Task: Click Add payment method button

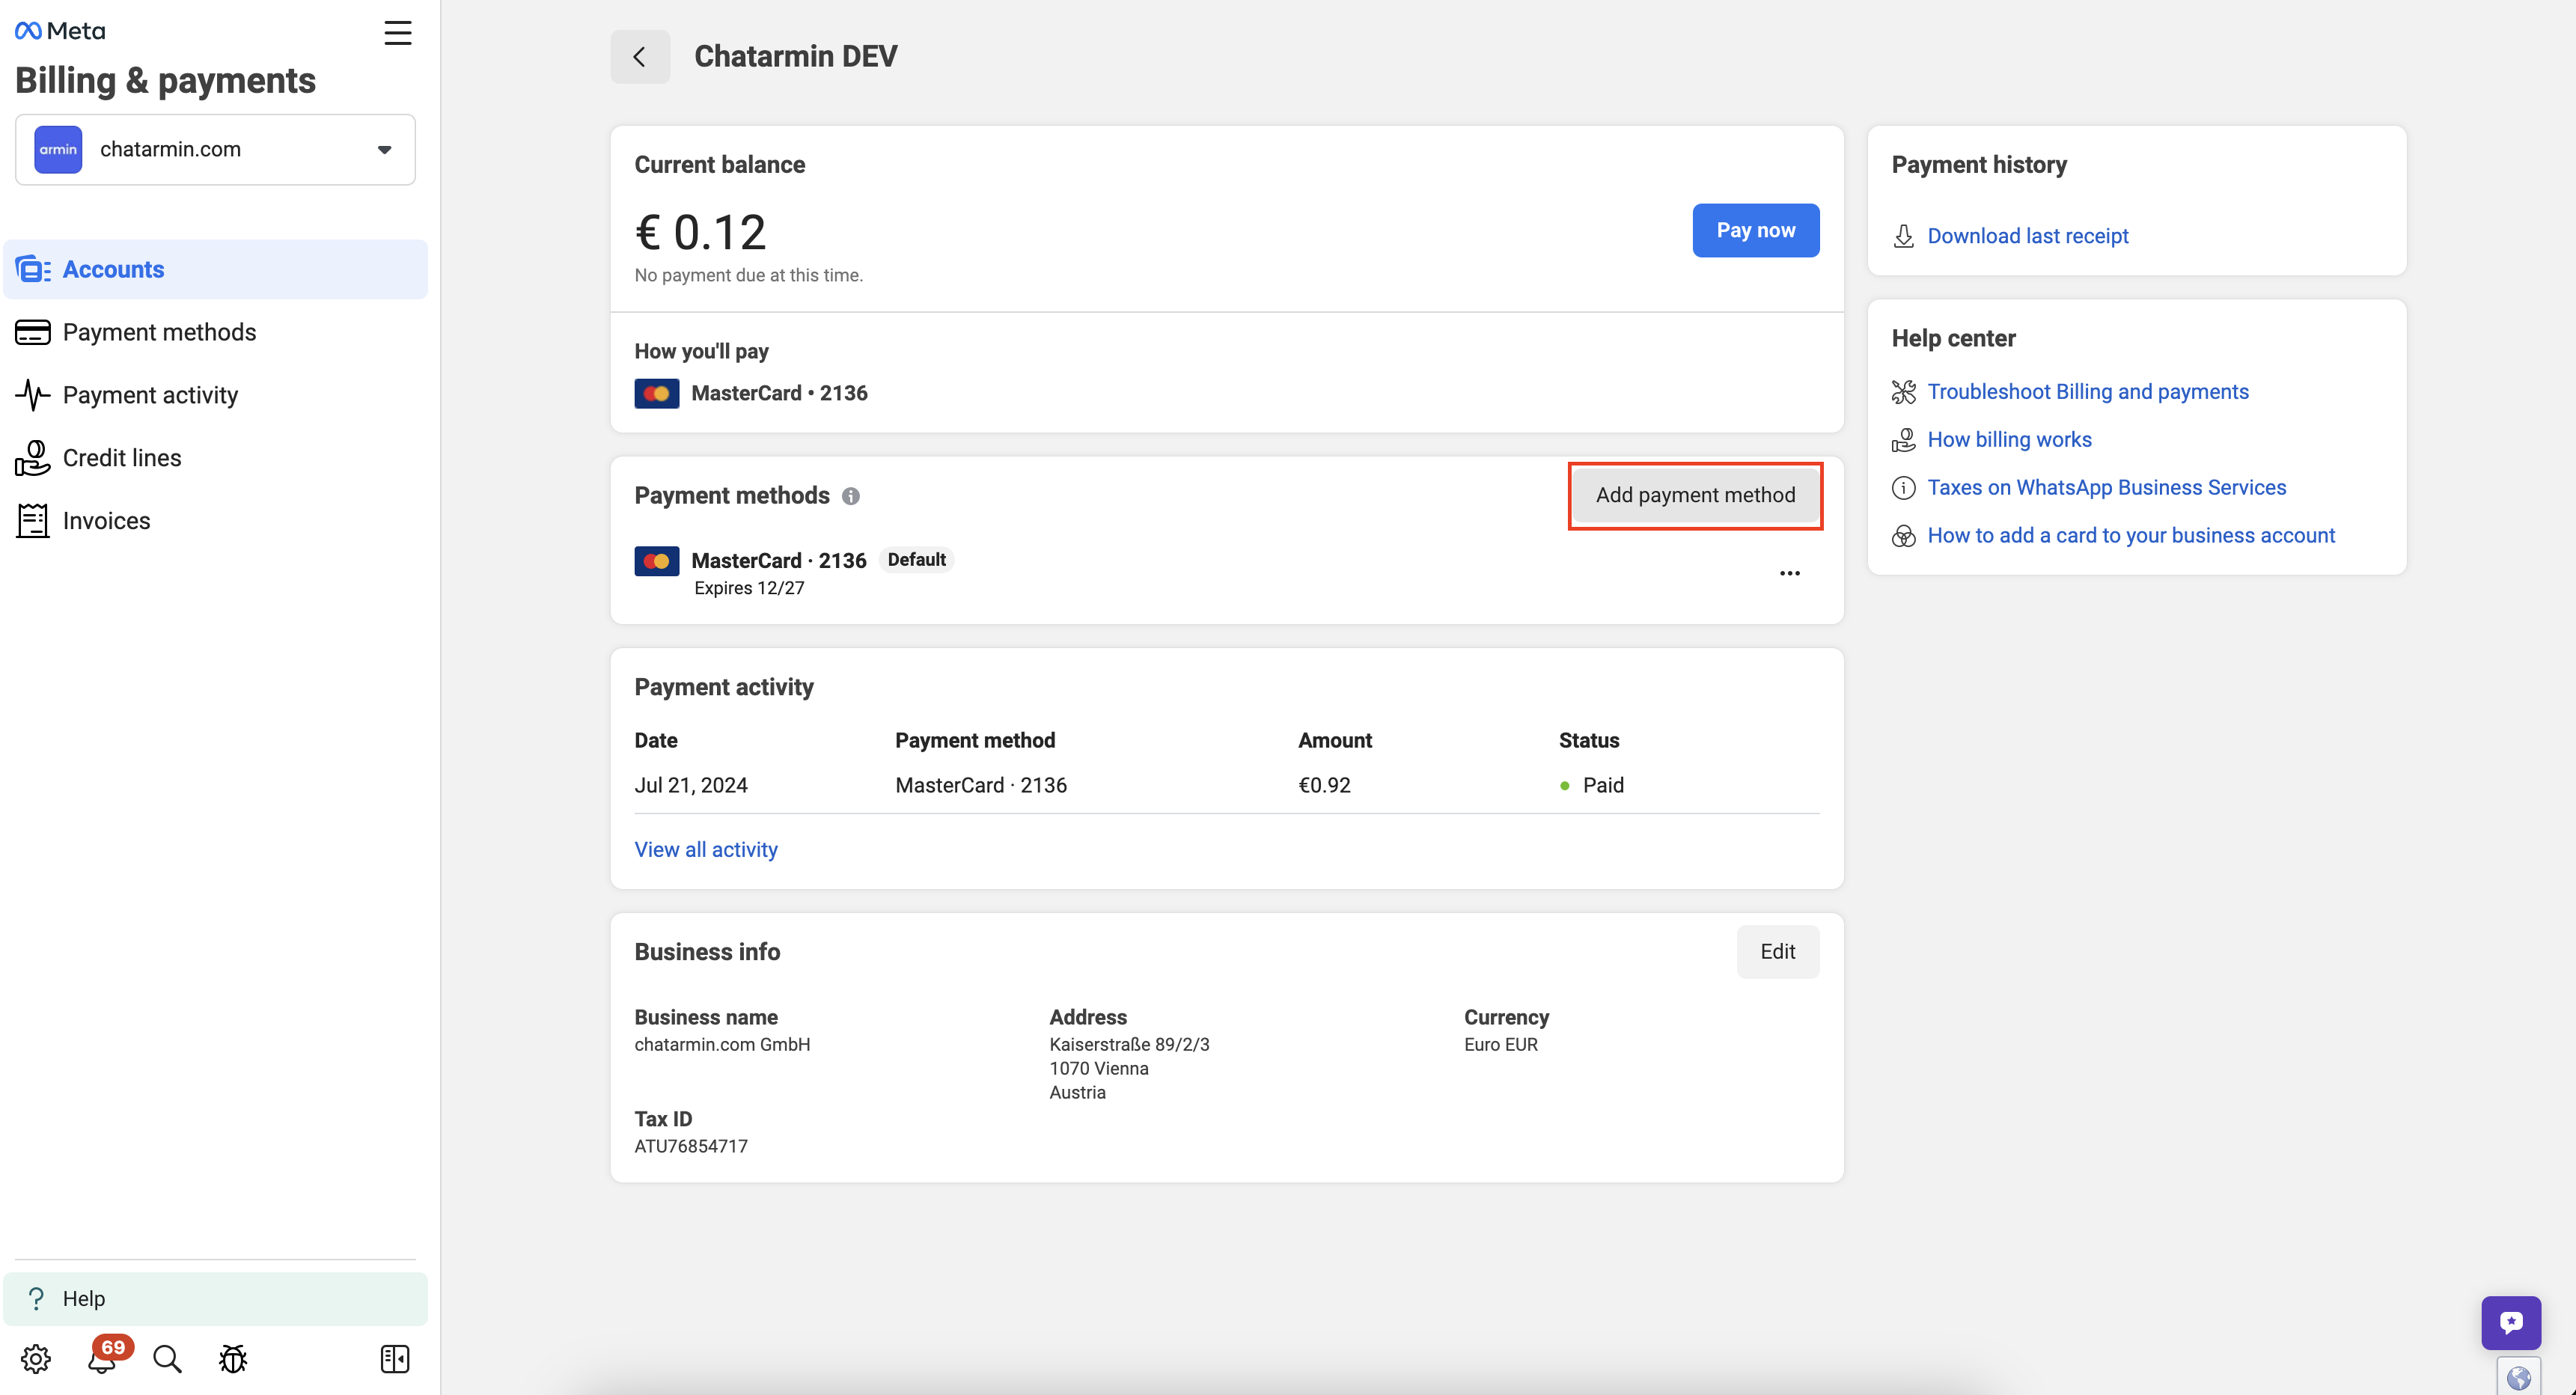Action: pyautogui.click(x=1695, y=495)
